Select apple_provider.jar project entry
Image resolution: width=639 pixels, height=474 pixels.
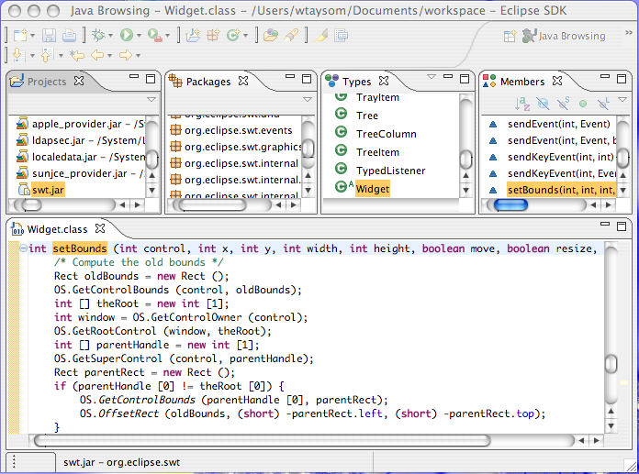(81, 124)
